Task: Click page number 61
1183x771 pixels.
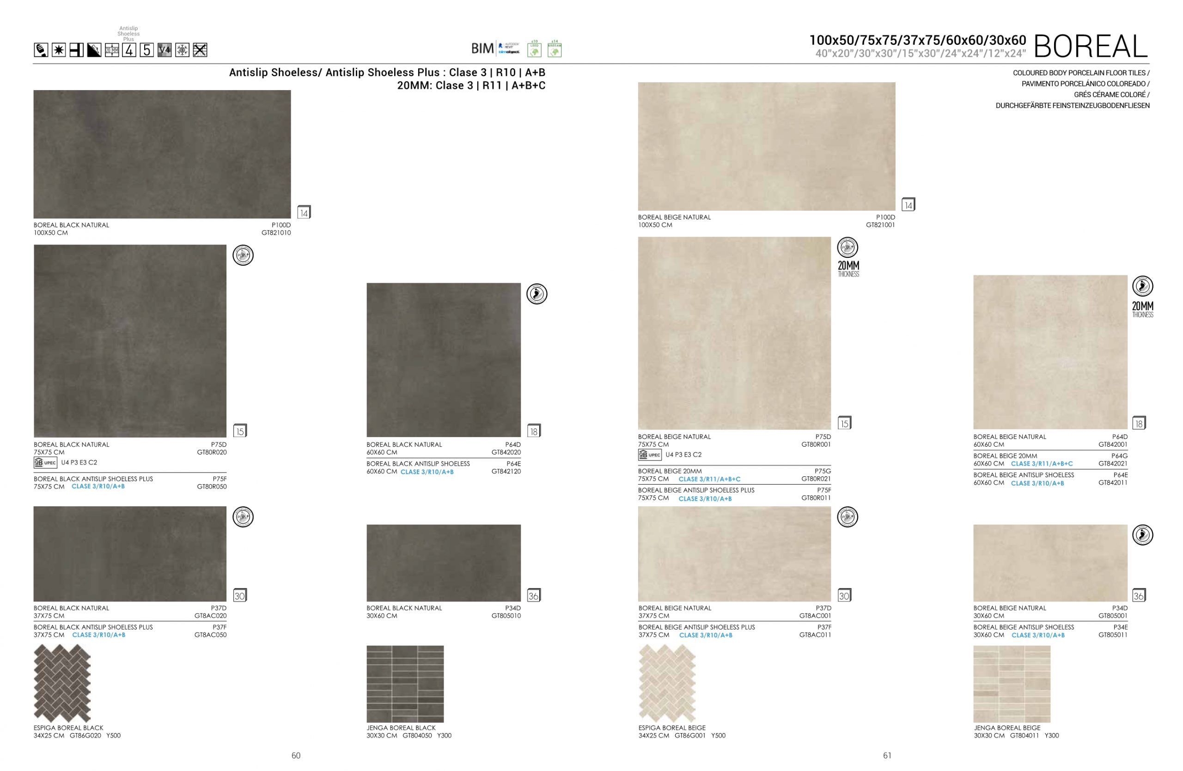Action: point(887,756)
